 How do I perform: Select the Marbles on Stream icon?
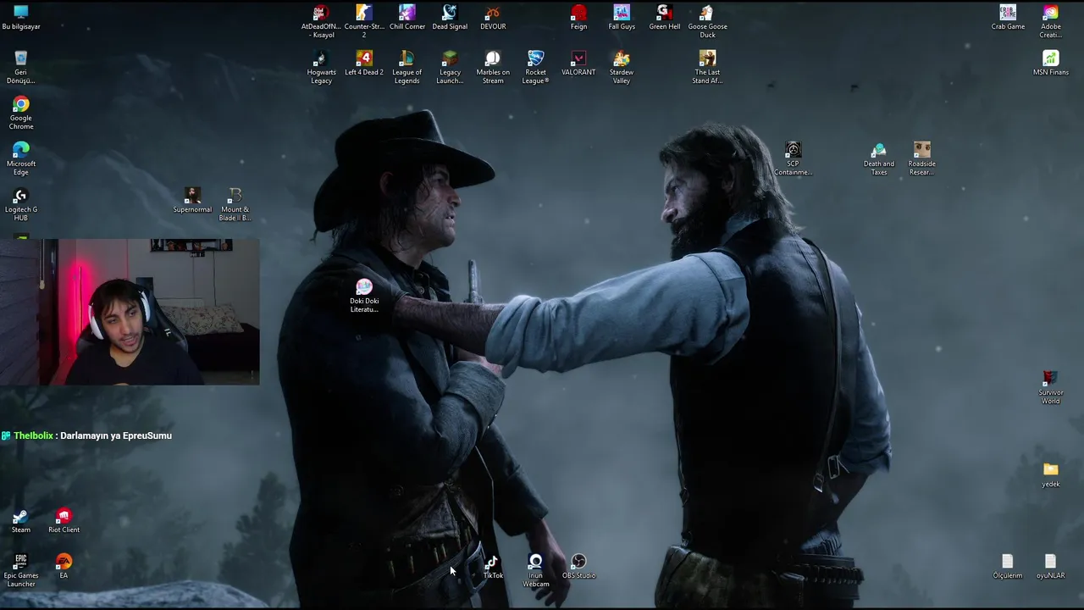pos(493,67)
